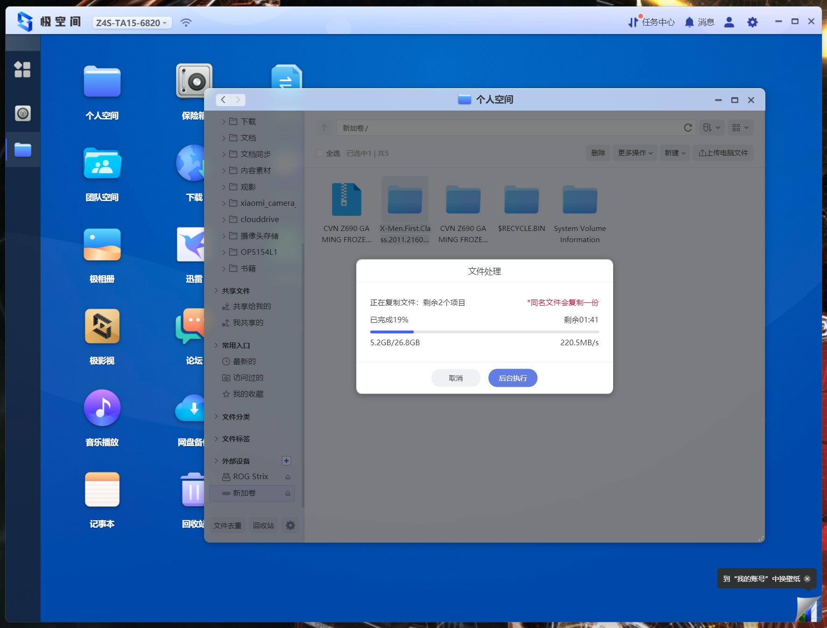Expand the 更多操作 dropdown menu
This screenshot has width=827, height=628.
tap(635, 153)
